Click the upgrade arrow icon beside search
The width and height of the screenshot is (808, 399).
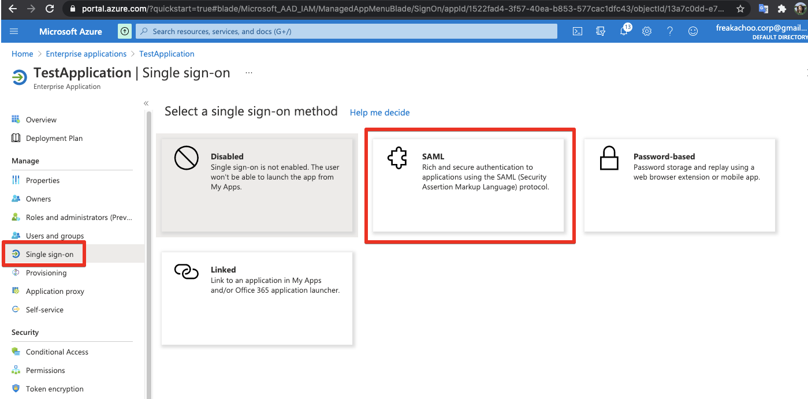click(x=125, y=31)
